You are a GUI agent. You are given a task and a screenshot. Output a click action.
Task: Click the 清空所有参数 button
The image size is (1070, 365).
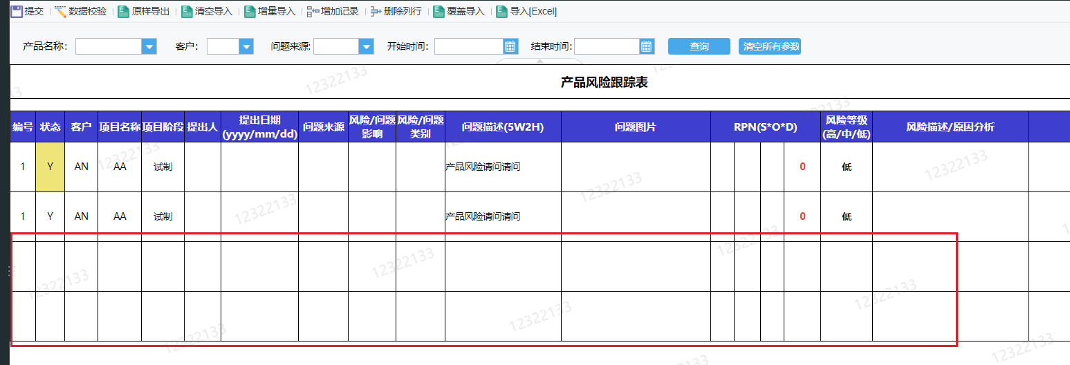coord(770,46)
